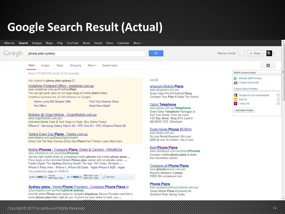
Task: Open Optus Telephone ad
Action: pos(163,104)
